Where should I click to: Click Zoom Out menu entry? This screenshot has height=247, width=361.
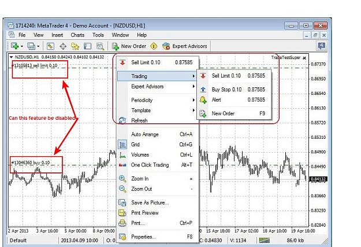click(158, 189)
